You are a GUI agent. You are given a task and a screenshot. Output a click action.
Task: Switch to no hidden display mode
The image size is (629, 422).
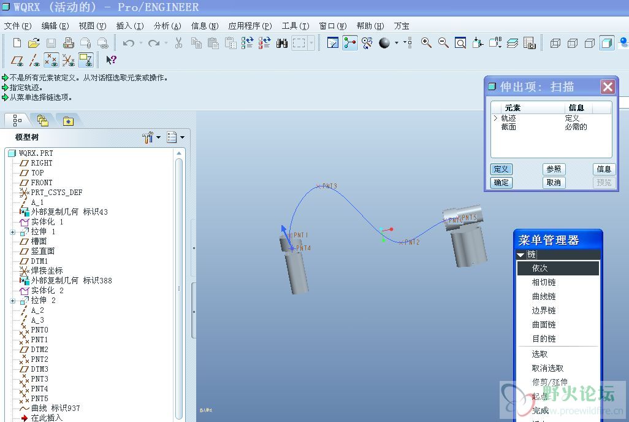[590, 42]
